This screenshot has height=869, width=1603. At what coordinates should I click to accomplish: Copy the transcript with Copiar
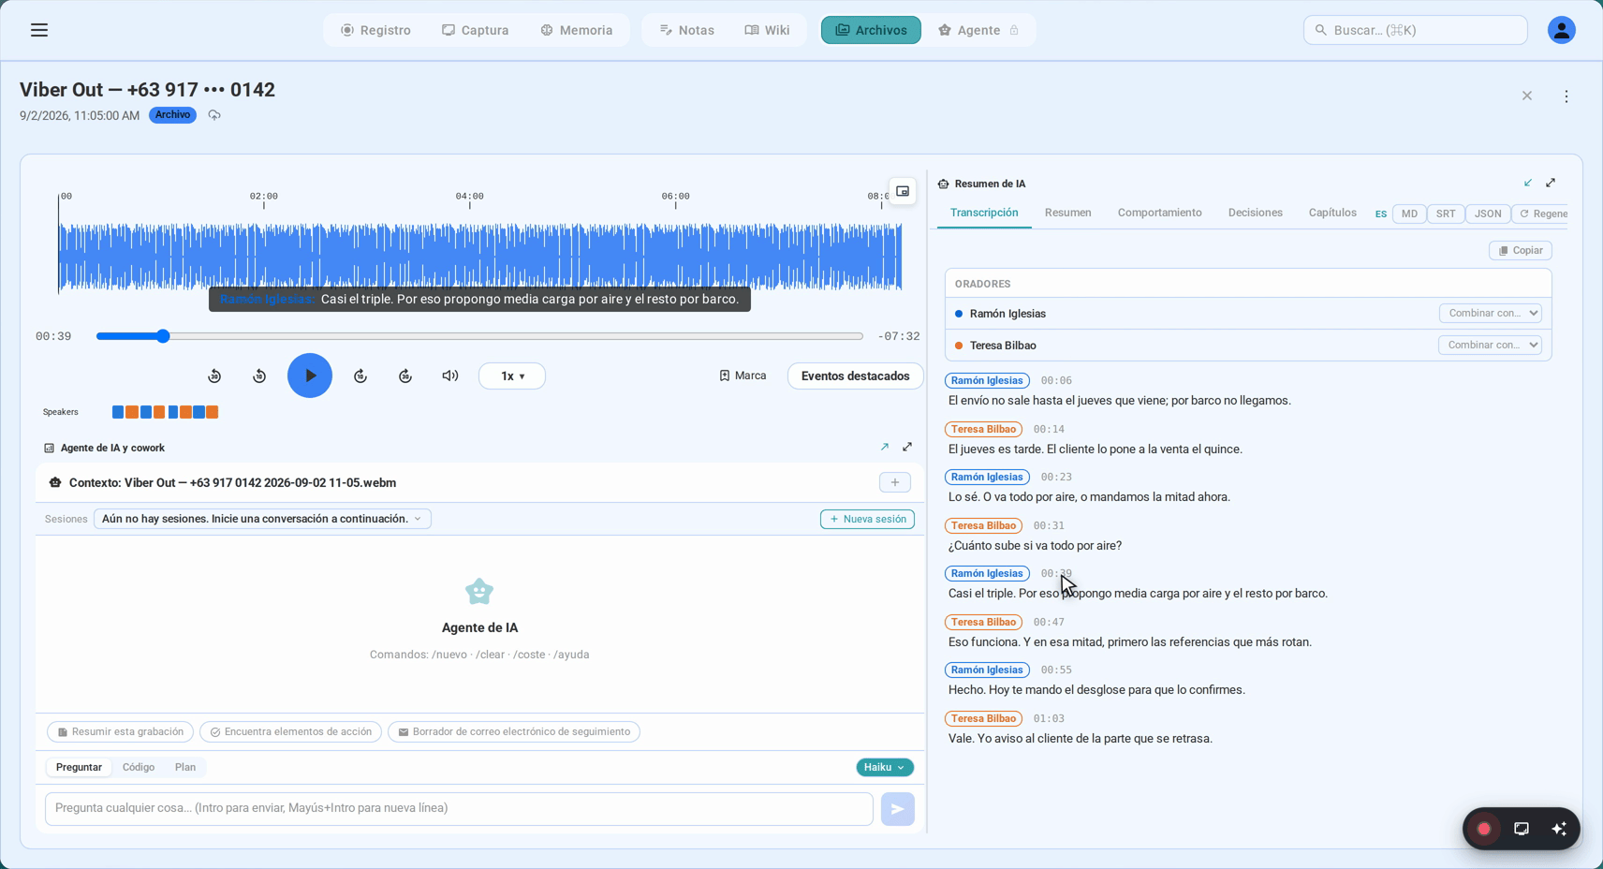tap(1521, 250)
